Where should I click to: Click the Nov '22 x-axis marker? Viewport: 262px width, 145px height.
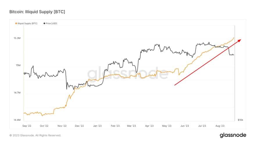point(62,126)
